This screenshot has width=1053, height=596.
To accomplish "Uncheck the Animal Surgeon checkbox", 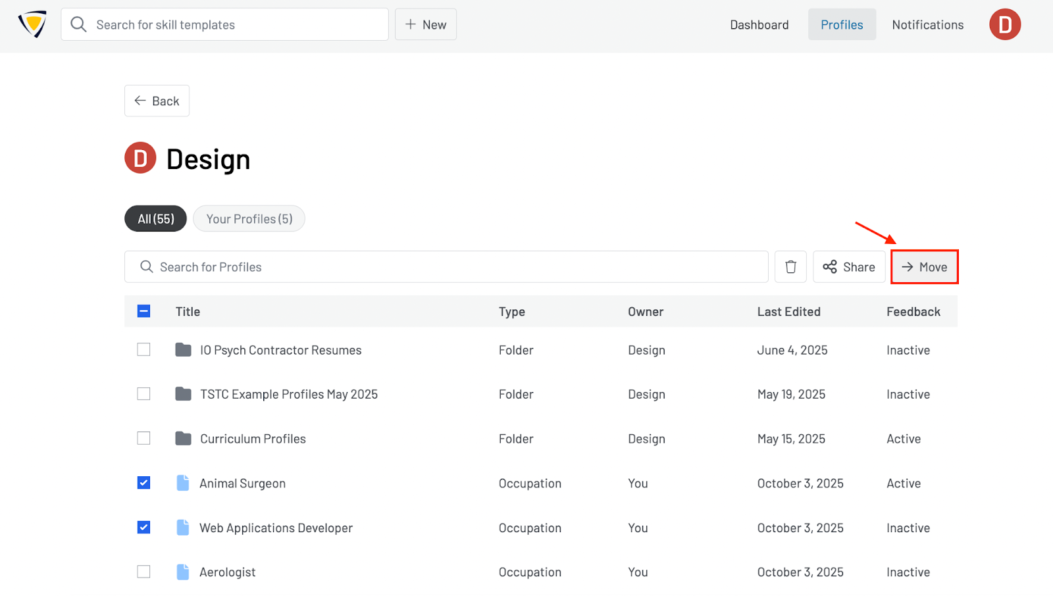I will click(143, 484).
